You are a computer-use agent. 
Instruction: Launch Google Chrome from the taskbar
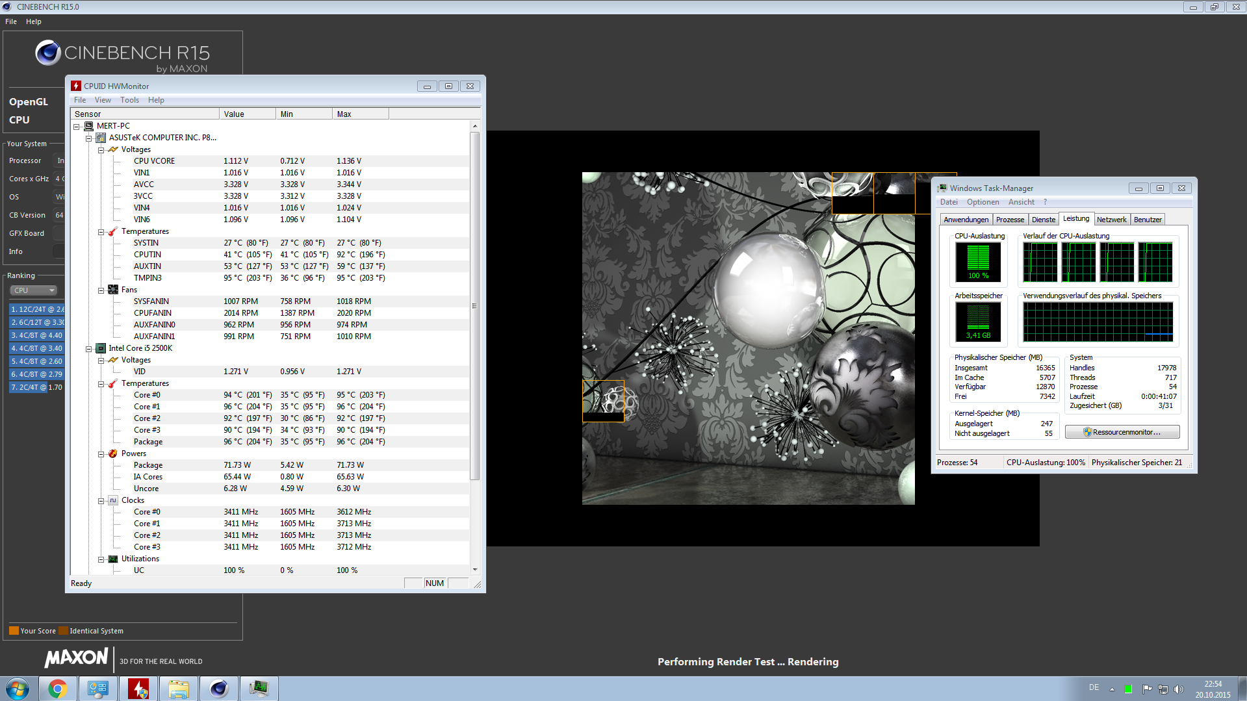tap(57, 689)
